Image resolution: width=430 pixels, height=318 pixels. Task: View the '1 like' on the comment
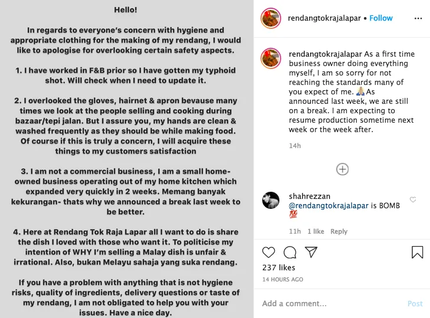(316, 232)
